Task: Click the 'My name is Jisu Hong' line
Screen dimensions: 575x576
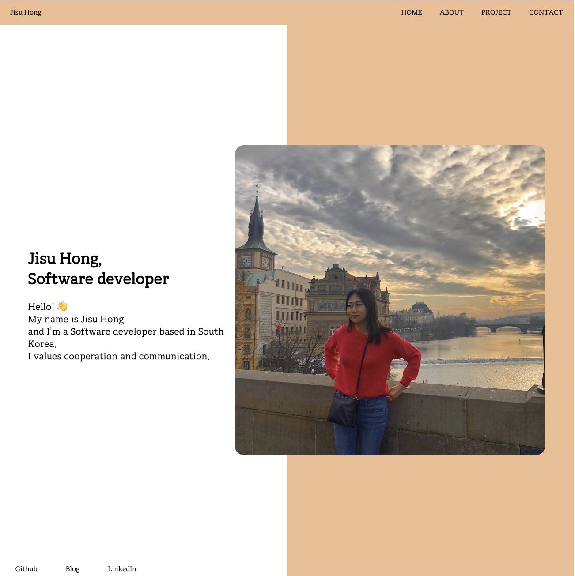Action: [x=76, y=319]
